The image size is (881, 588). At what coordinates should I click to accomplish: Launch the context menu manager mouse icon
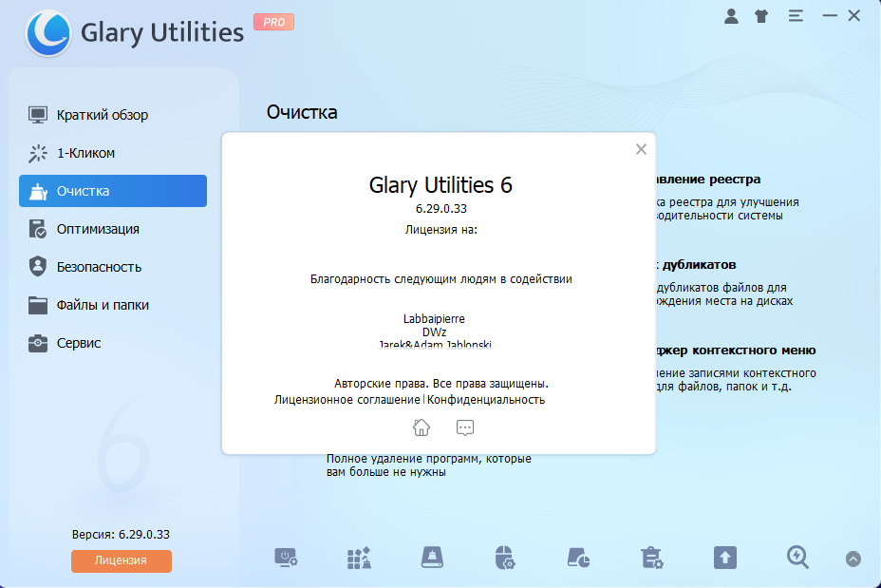tap(505, 559)
